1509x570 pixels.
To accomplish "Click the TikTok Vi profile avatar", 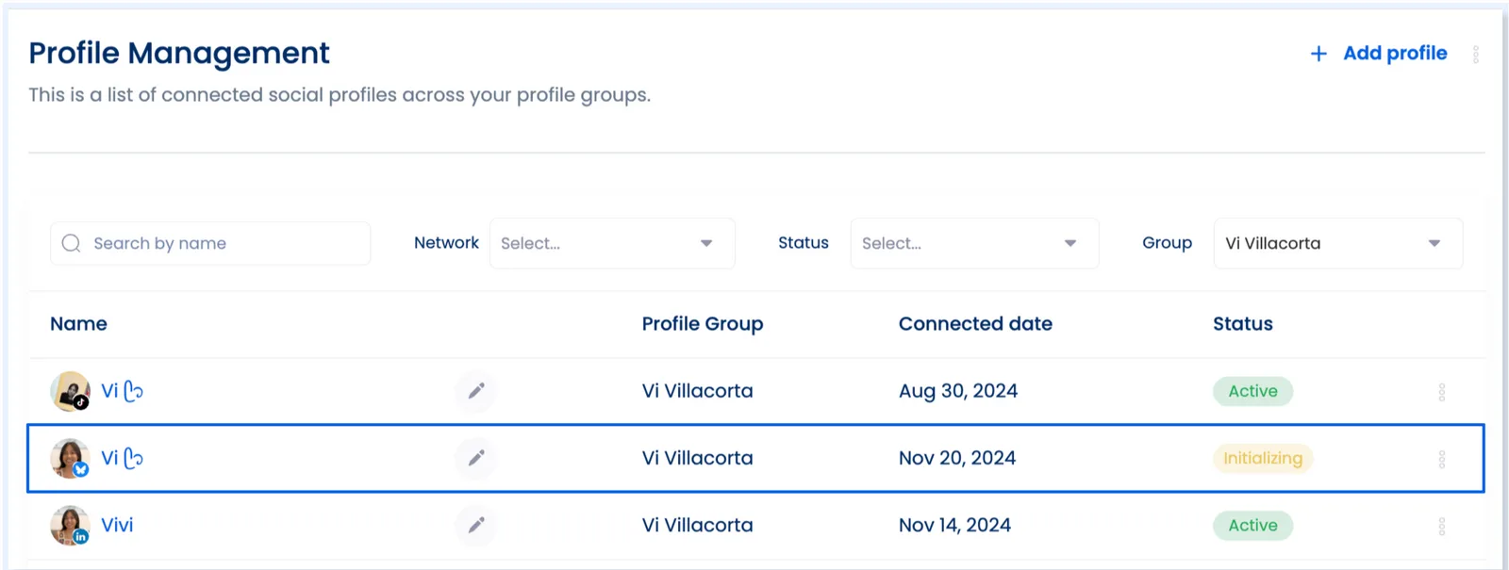I will coord(70,391).
